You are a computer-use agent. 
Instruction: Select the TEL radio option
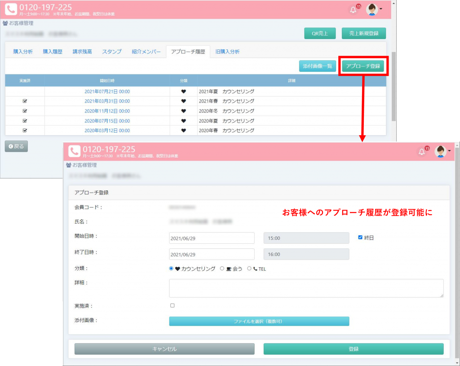pos(249,269)
